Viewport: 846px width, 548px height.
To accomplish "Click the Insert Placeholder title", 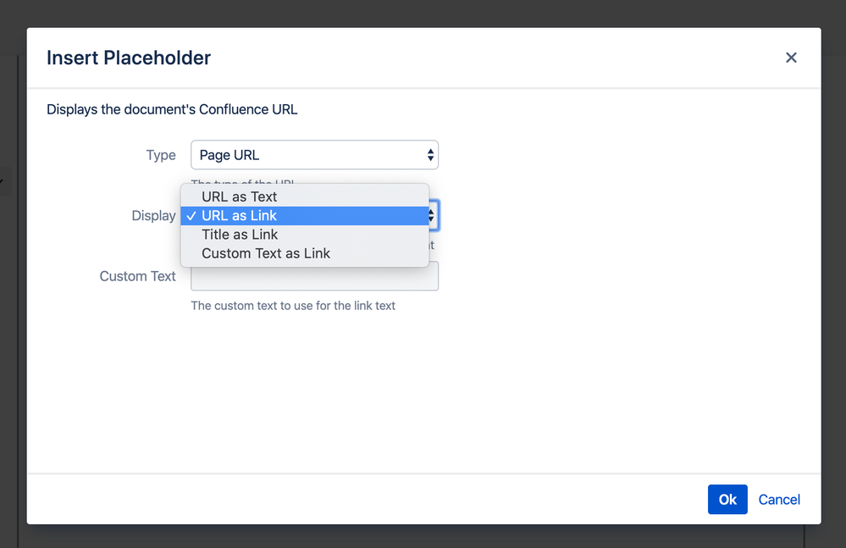I will click(x=129, y=58).
